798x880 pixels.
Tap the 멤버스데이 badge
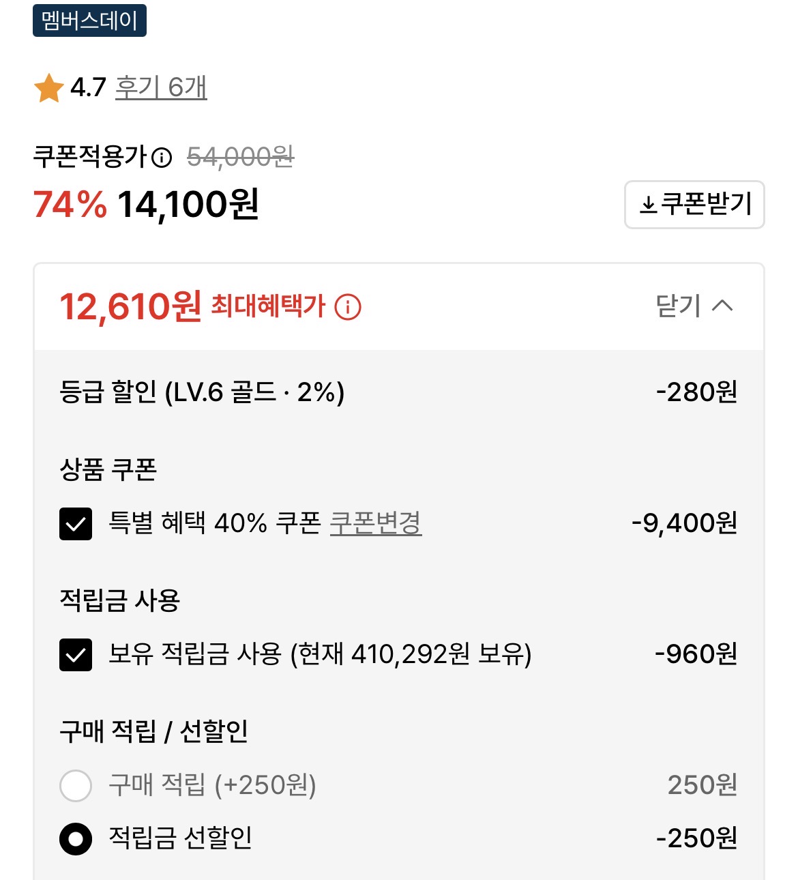click(89, 20)
